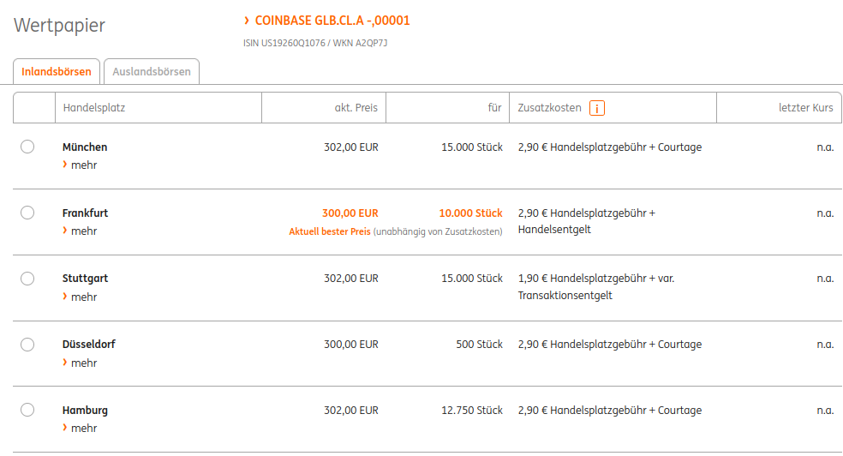Image resolution: width=843 pixels, height=456 pixels.
Task: Click the 'für' column header
Action: tap(494, 108)
